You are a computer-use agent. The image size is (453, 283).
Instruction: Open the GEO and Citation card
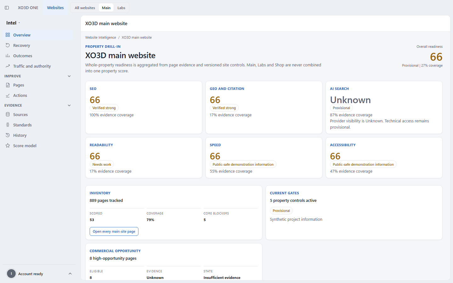[x=264, y=108]
